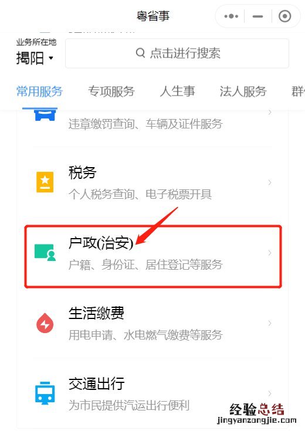Switch to the 专项服务 tab

click(x=111, y=91)
